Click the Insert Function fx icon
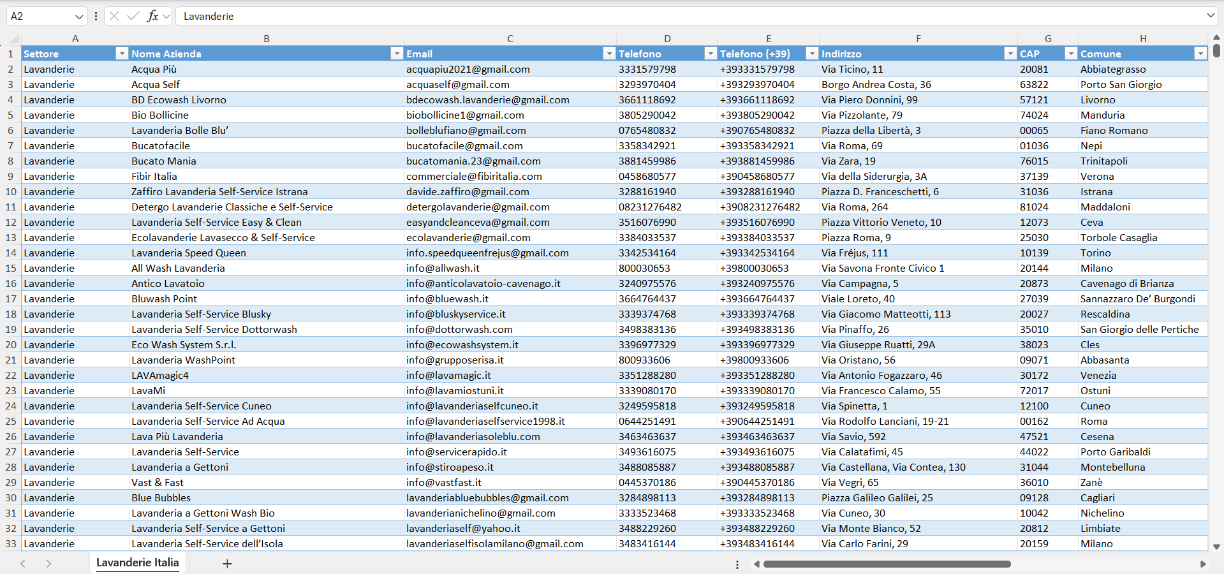Screen dimensions: 1224x574 (152, 16)
